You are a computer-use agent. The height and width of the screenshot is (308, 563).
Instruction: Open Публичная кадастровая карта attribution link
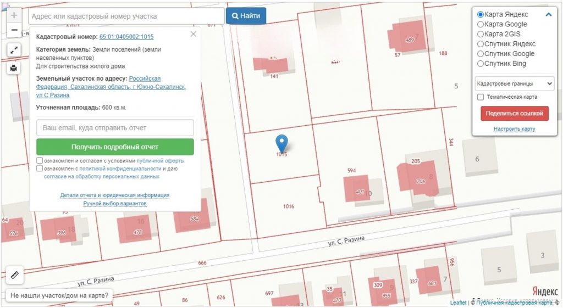[515, 303]
